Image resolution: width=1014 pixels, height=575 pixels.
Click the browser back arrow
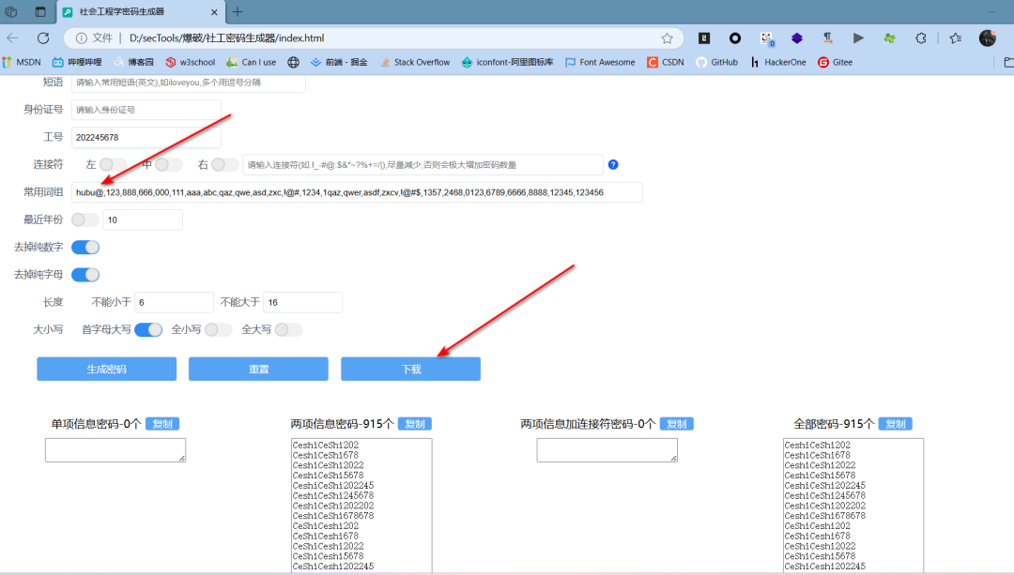[x=12, y=38]
